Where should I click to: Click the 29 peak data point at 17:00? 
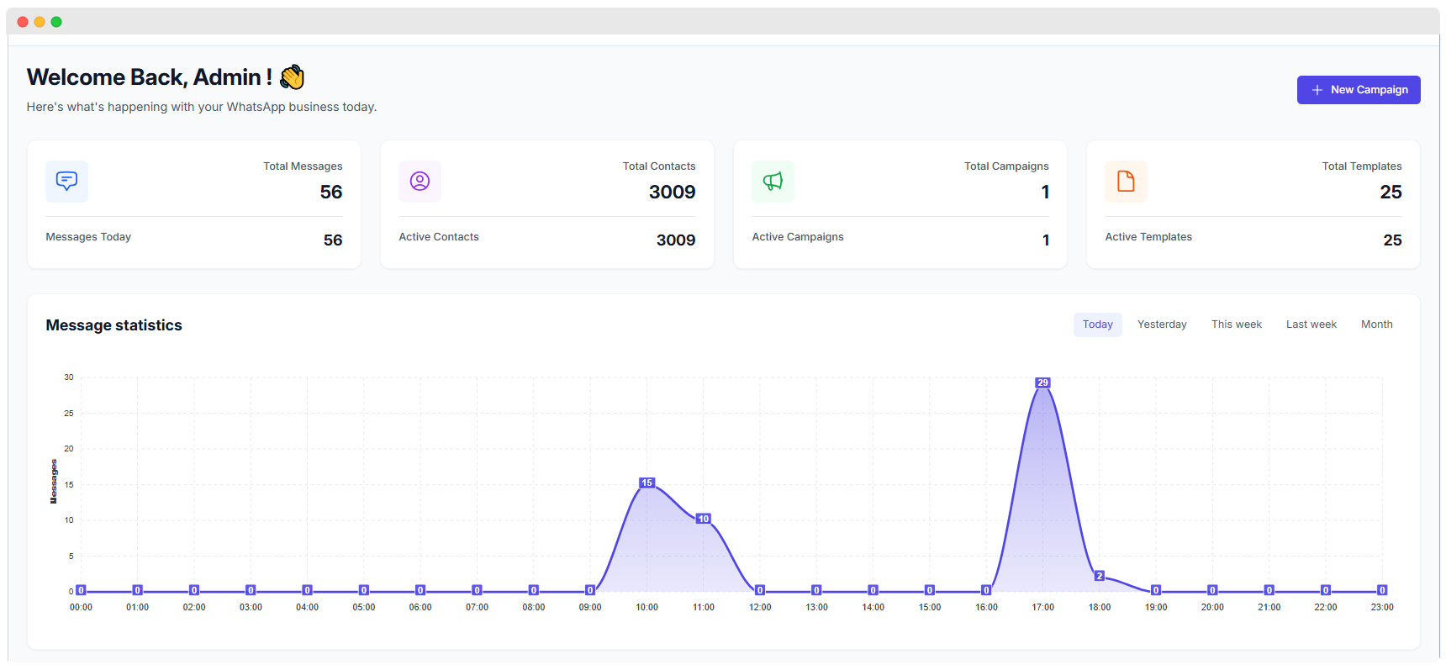1042,383
